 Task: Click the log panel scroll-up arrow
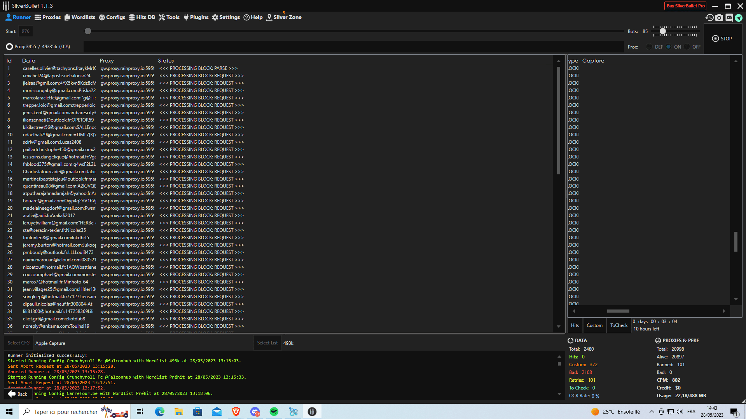pos(559,356)
